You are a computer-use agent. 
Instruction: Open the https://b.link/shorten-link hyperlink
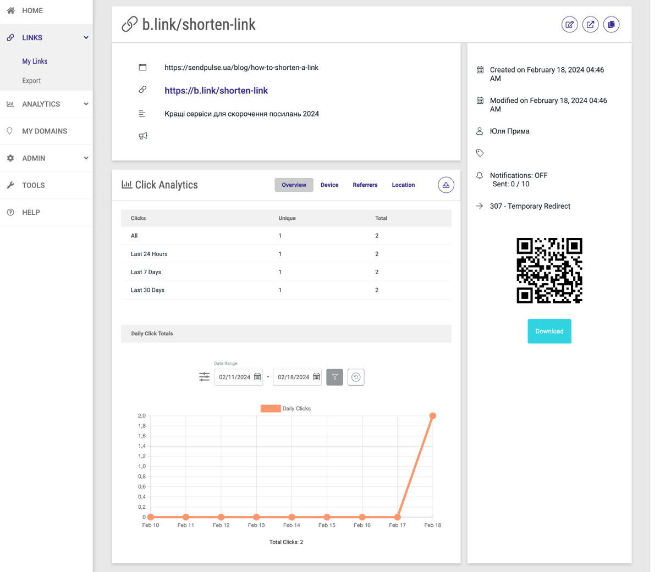pos(216,91)
